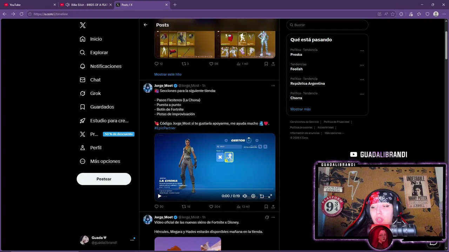The width and height of the screenshot is (449, 252).
Task: Reload the page
Action: coord(21,14)
